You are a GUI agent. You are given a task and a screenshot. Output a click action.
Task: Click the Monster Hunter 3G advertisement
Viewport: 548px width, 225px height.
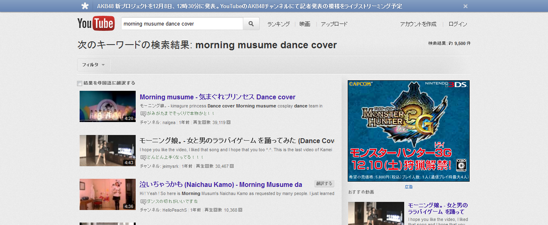click(409, 131)
